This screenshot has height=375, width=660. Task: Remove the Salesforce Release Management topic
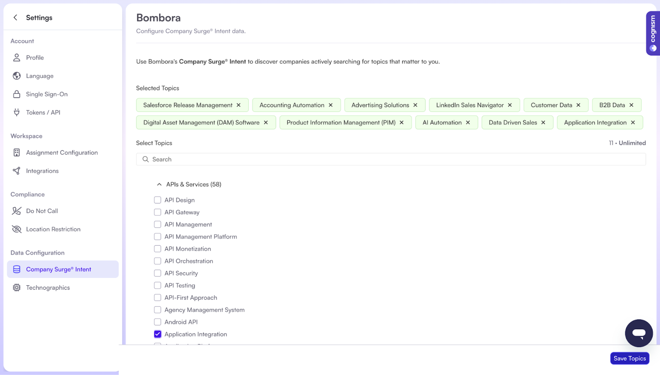[x=238, y=105]
